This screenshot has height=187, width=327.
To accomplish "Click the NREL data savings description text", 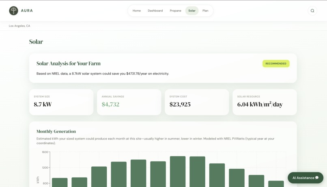I will (x=103, y=74).
